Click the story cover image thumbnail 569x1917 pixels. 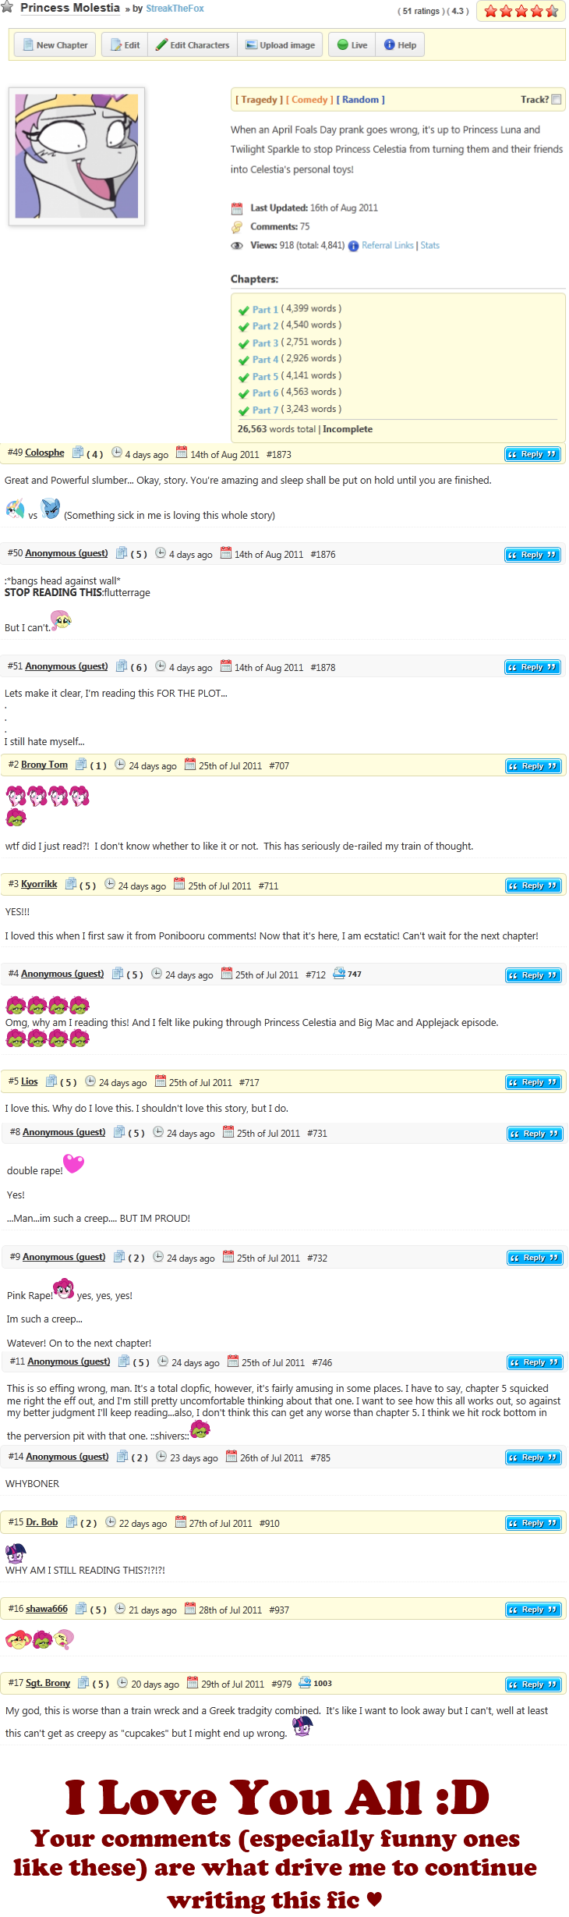click(x=76, y=156)
